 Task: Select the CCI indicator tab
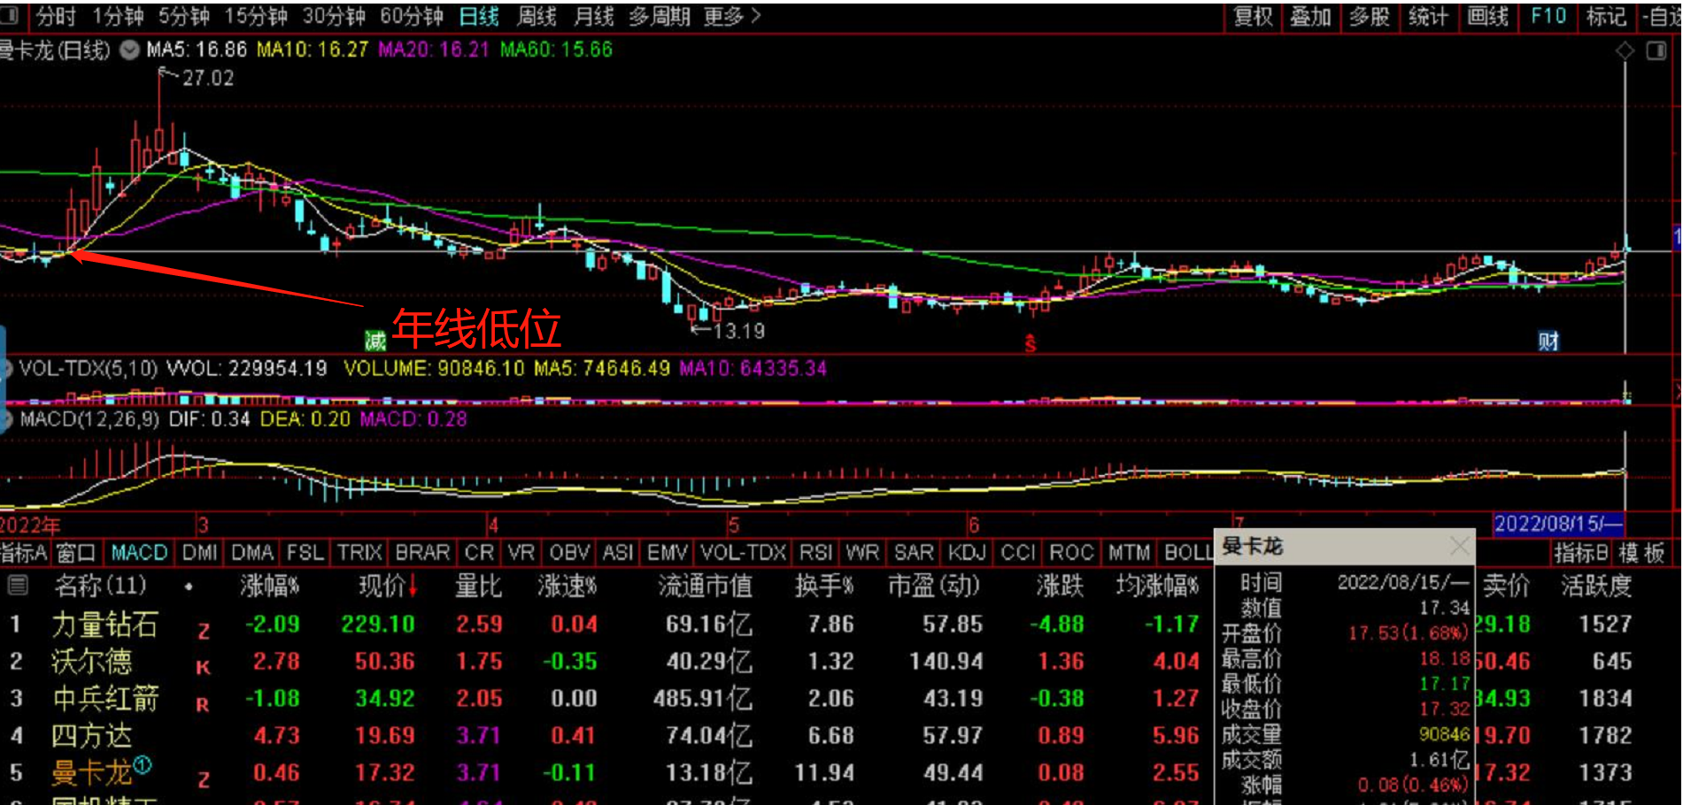coord(1018,553)
